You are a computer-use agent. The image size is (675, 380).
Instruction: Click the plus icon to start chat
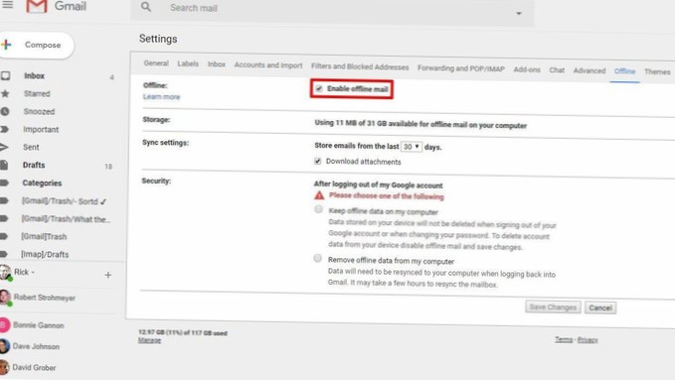click(x=108, y=275)
